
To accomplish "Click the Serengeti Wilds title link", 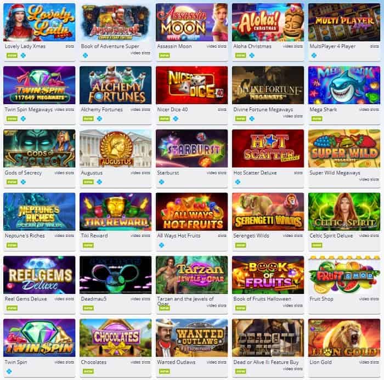I will pyautogui.click(x=251, y=236).
